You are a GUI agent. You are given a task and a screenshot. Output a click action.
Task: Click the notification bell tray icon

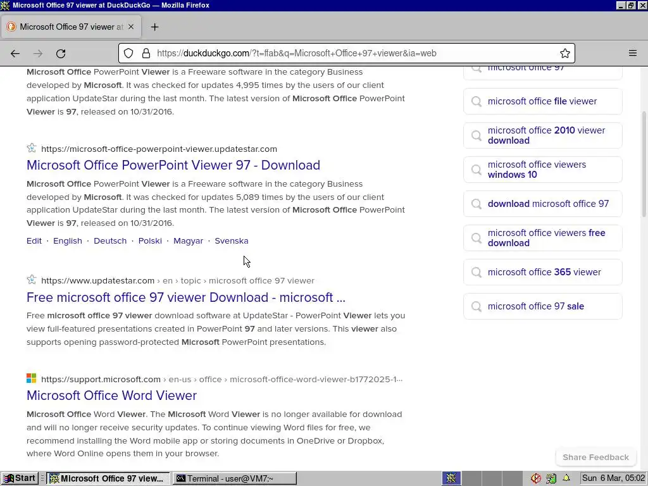(566, 478)
